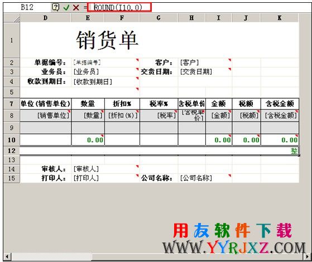Click the [税额] field cell
The height and width of the screenshot is (262, 312).
[x=246, y=115]
